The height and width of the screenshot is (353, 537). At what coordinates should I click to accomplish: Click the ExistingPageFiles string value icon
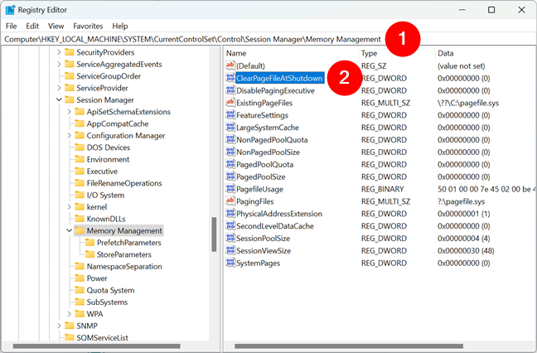(230, 103)
